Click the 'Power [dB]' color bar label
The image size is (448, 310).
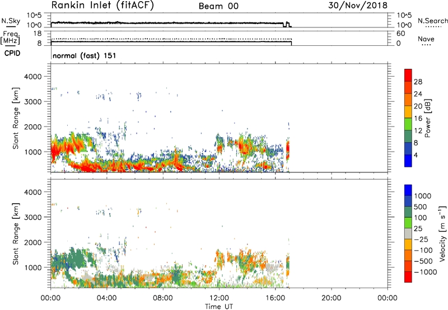[428, 118]
